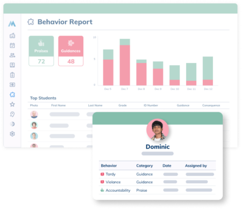Click the Dec 10 chart bar
This screenshot has height=209, width=242.
pos(175,75)
